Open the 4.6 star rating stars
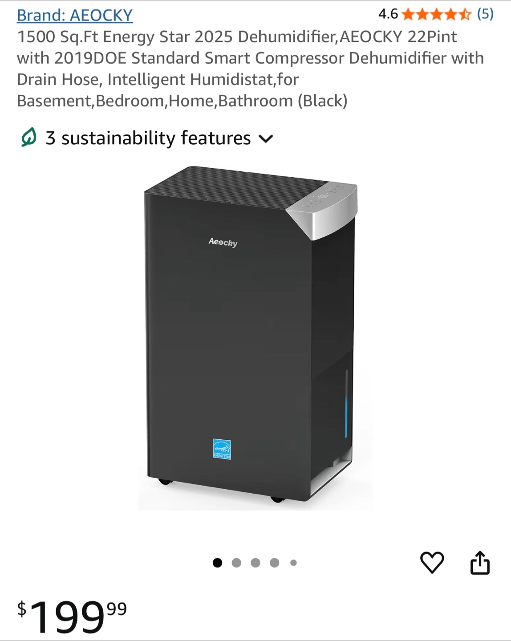511x641 pixels. pyautogui.click(x=436, y=15)
